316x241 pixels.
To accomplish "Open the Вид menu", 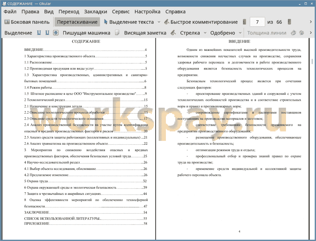I will tap(49, 12).
